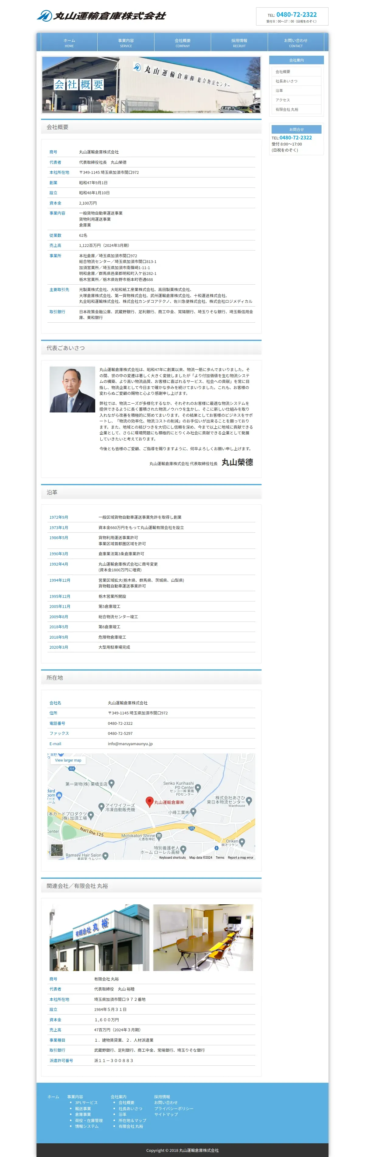365x1157 pixels.
Task: Click the 1972年9月 history row date
Action: (x=59, y=517)
